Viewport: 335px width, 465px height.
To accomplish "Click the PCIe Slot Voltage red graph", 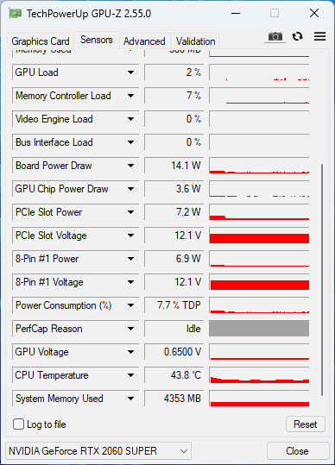I will click(259, 236).
